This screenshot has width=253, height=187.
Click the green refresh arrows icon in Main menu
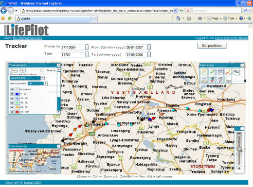coord(212,72)
